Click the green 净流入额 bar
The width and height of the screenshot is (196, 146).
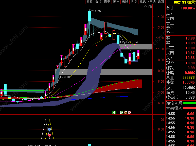(189, 103)
